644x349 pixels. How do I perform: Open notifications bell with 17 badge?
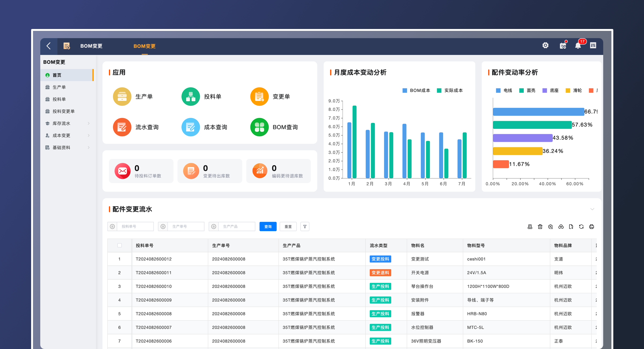coord(578,46)
